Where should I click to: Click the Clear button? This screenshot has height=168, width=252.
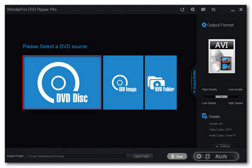tap(177, 156)
